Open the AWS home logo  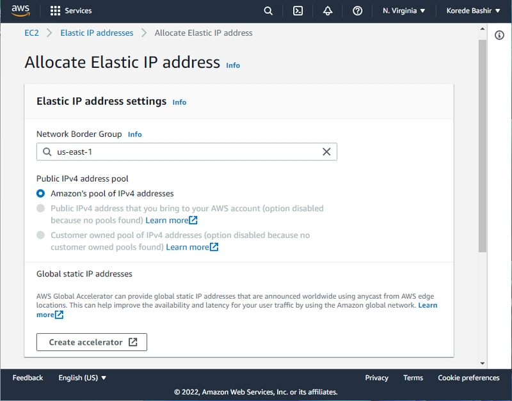(x=21, y=10)
